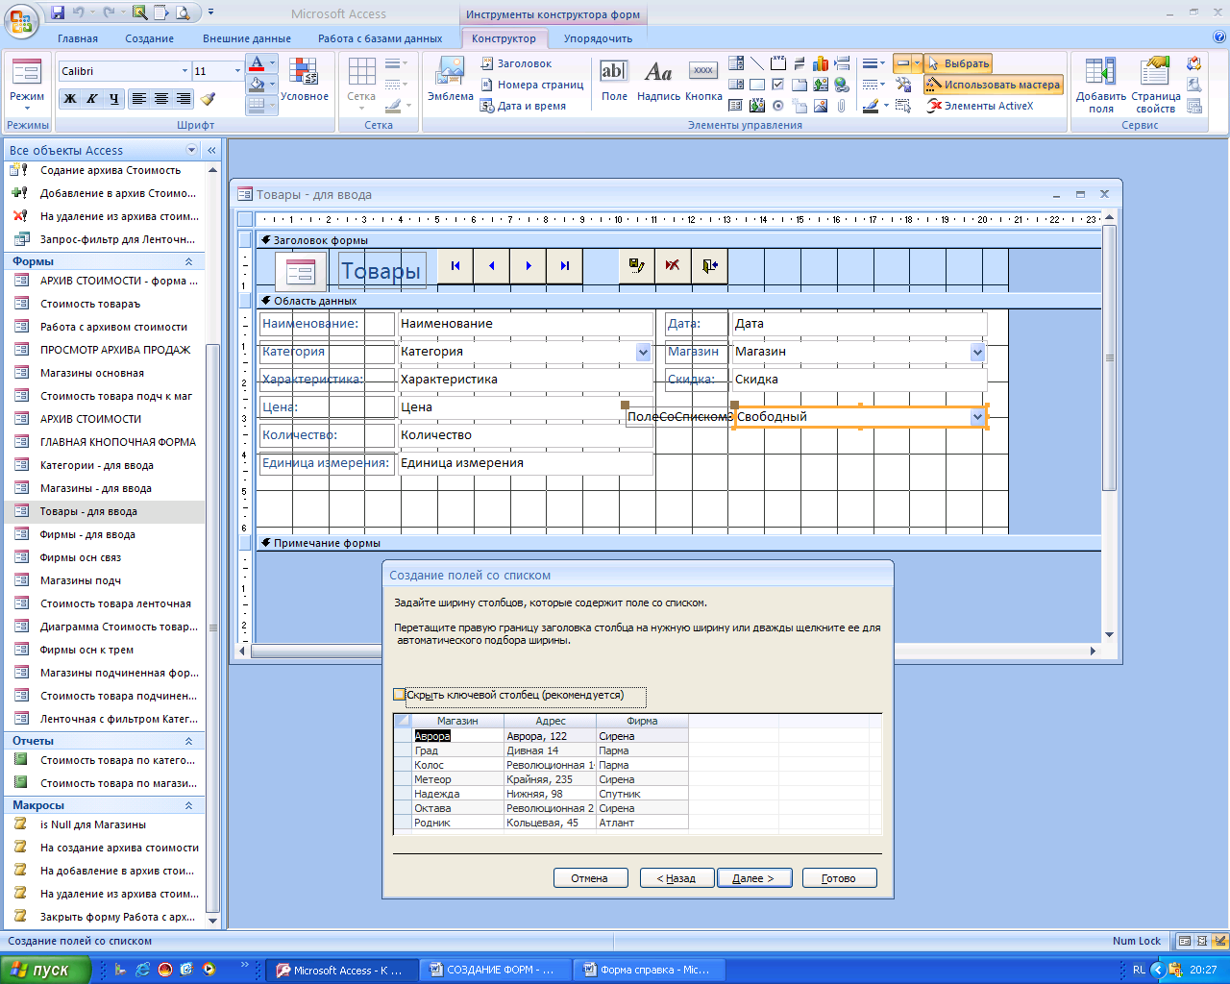Collapse the Макросы navigation group

click(x=188, y=805)
